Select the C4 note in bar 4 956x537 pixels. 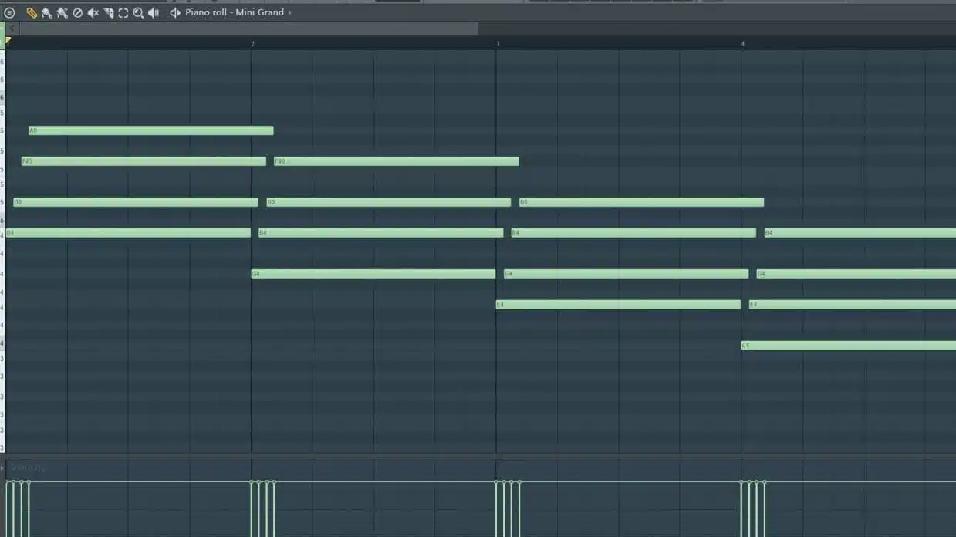(849, 346)
